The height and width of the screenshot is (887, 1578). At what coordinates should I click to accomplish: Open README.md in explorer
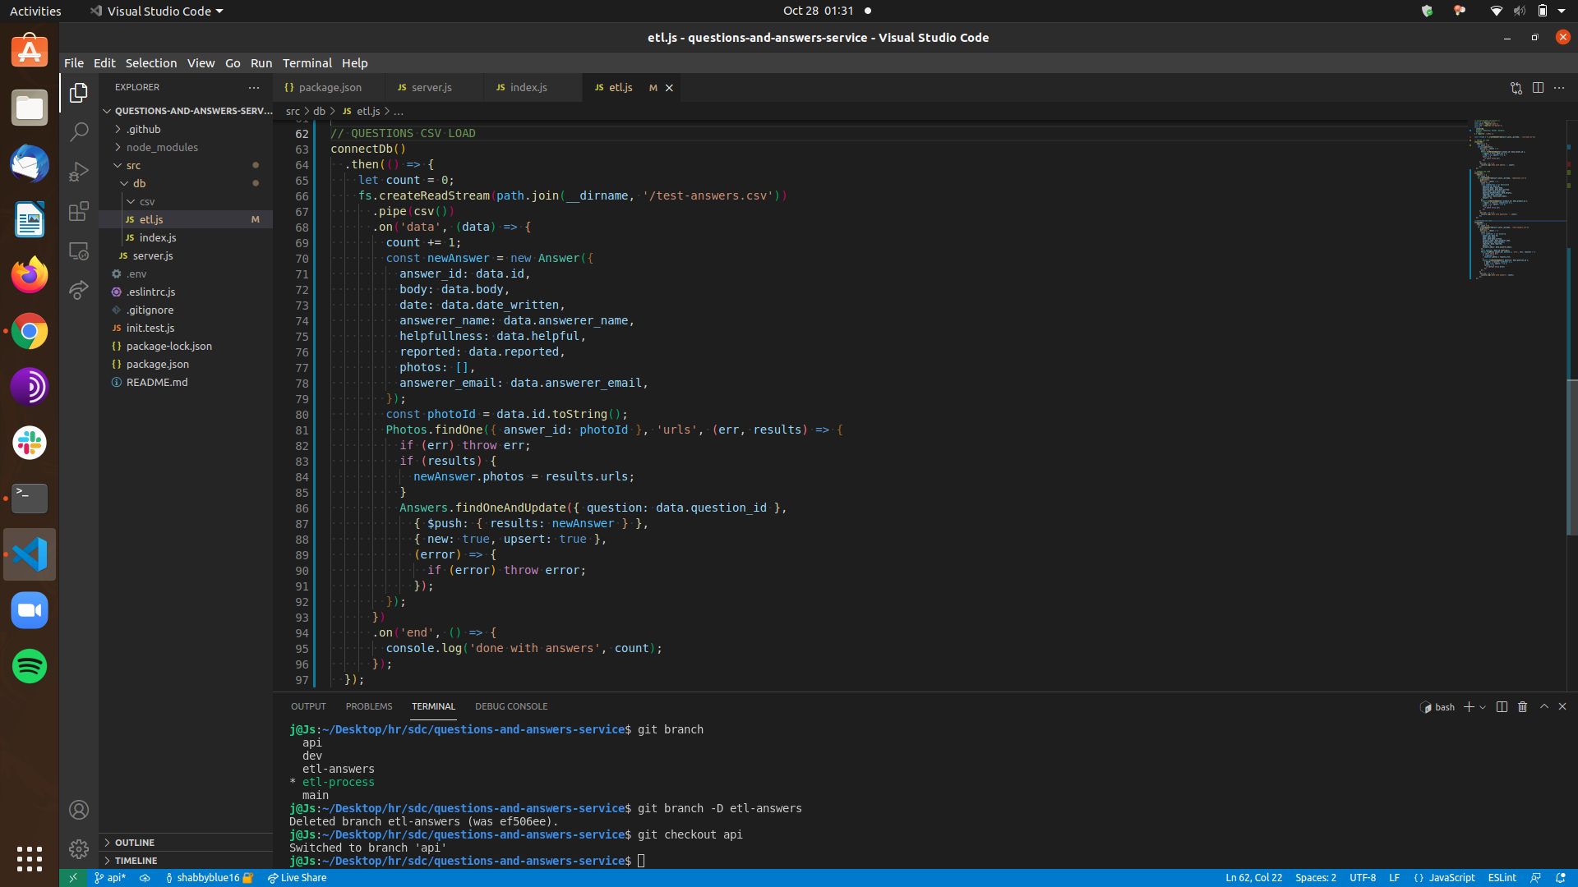tap(187, 382)
